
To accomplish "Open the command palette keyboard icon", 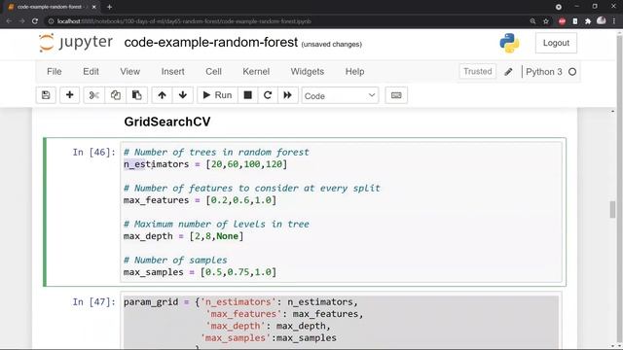I will click(396, 95).
